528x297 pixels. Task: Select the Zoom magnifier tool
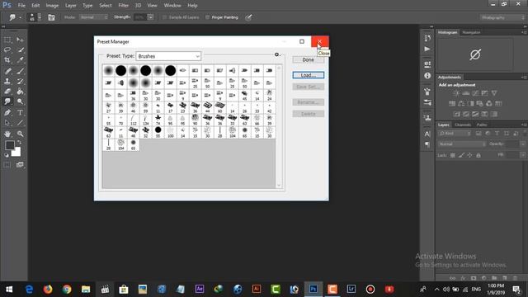(x=20, y=134)
